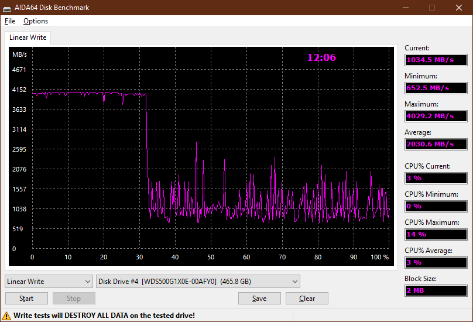The image size is (473, 322).
Task: Start the disk benchmark
Action: click(x=26, y=299)
